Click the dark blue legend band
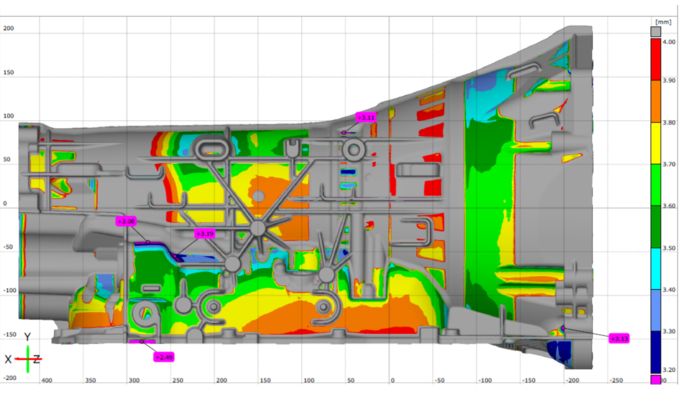Image resolution: width=681 pixels, height=399 pixels. pos(656,352)
